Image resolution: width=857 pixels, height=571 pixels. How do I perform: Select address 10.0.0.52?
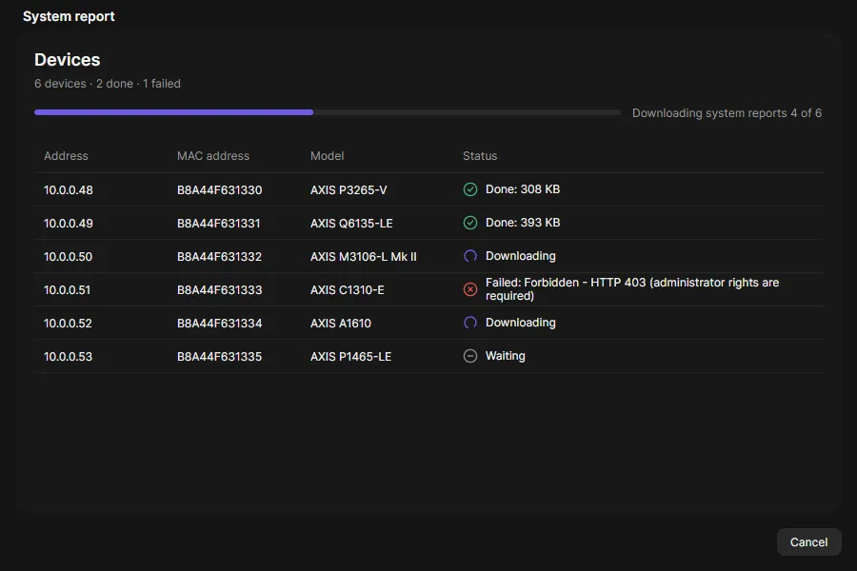(68, 324)
